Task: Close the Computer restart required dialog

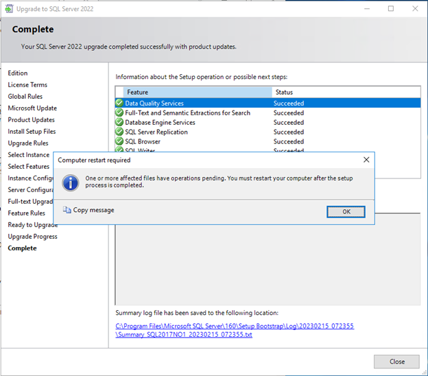Action: click(366, 160)
